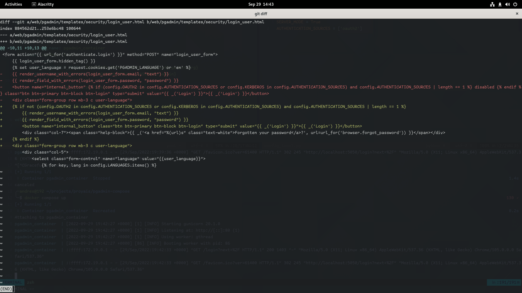Open the Activities overview
Image resolution: width=522 pixels, height=293 pixels.
[x=13, y=4]
